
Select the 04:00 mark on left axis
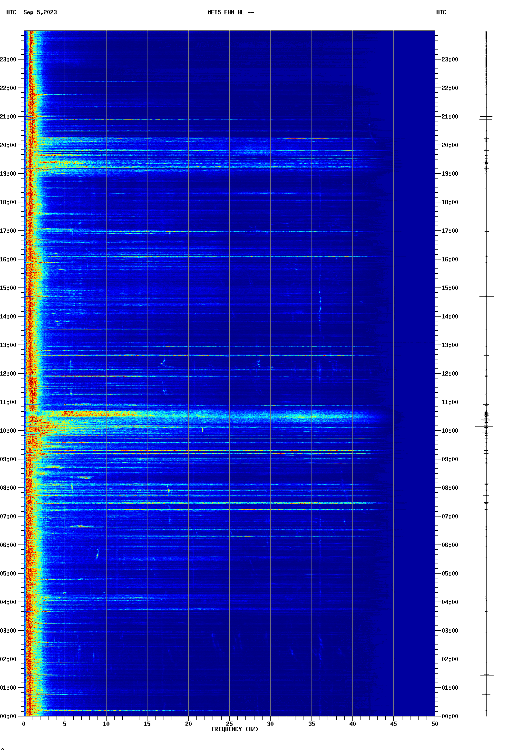click(9, 602)
